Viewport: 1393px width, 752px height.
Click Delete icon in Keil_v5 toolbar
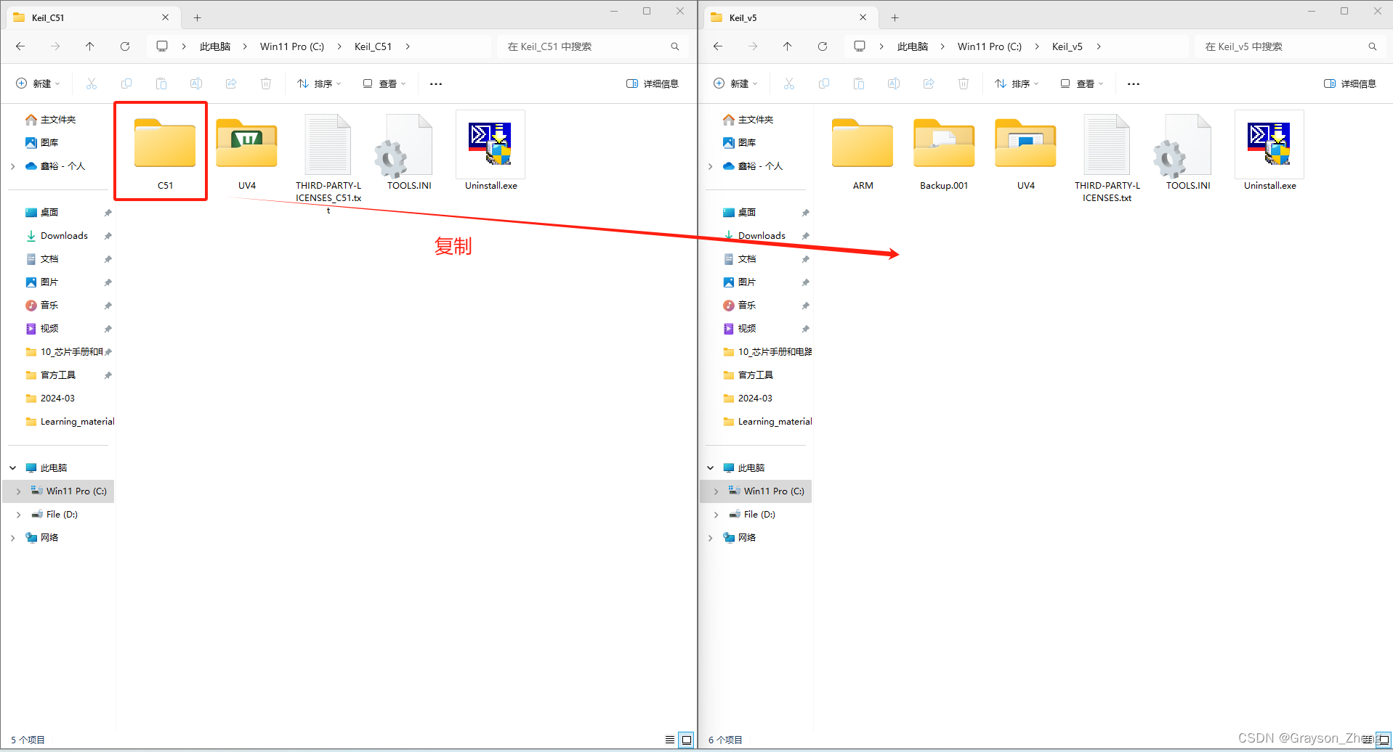(964, 83)
